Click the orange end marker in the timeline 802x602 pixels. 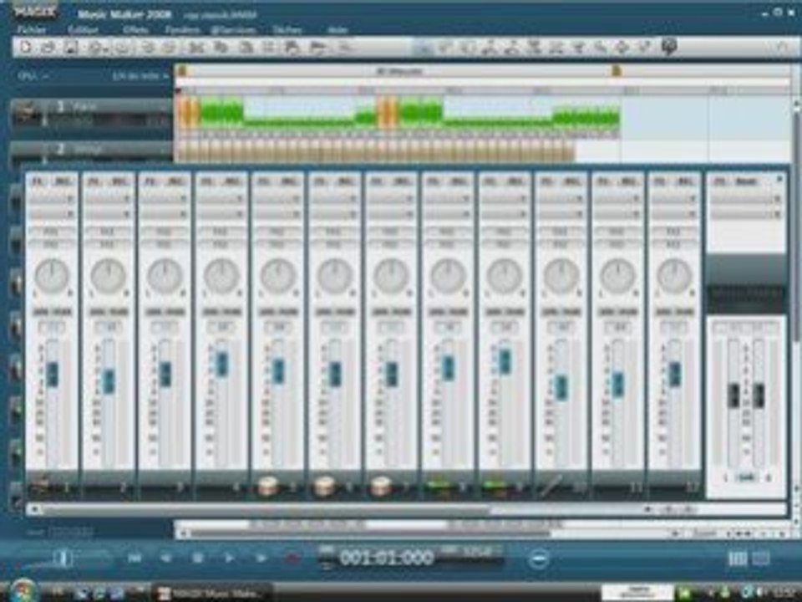coord(617,70)
